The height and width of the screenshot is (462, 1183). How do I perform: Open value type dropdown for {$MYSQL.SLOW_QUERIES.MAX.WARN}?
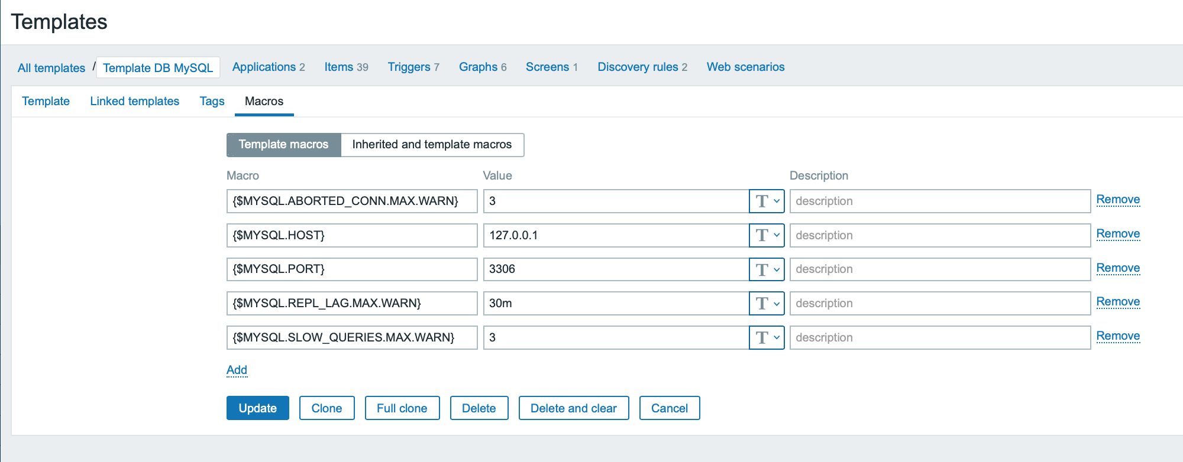click(767, 337)
